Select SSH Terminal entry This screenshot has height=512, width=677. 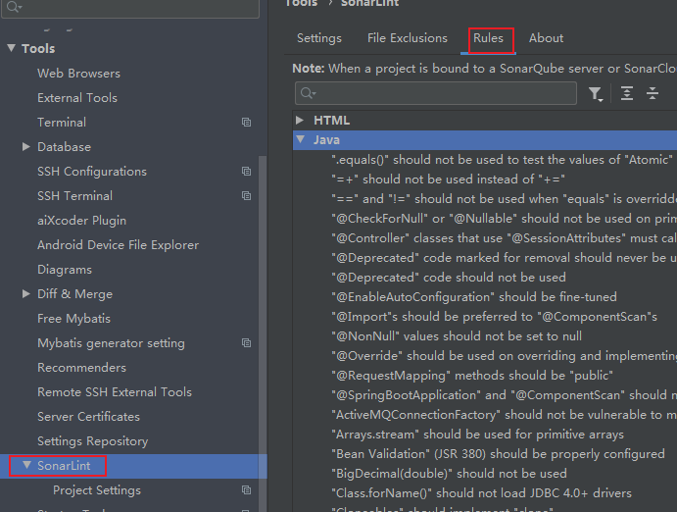[74, 196]
